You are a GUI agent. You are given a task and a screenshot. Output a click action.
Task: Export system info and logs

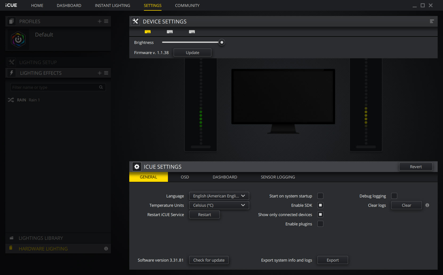[x=333, y=260]
